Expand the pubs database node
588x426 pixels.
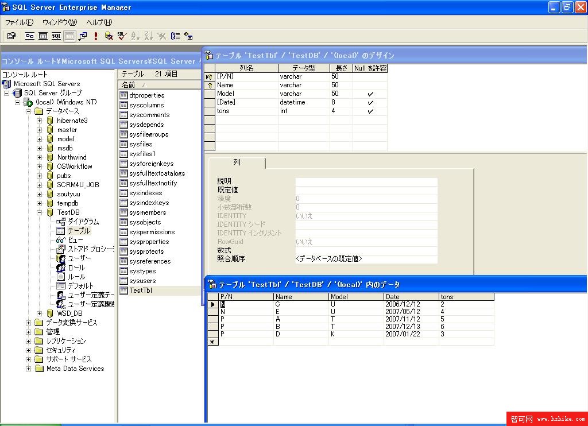point(40,176)
